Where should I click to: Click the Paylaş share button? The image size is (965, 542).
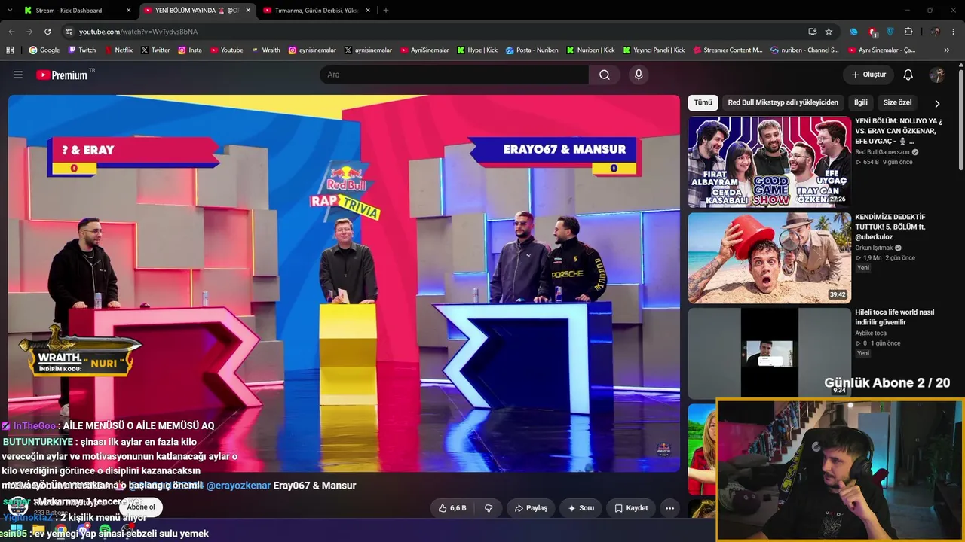(531, 508)
